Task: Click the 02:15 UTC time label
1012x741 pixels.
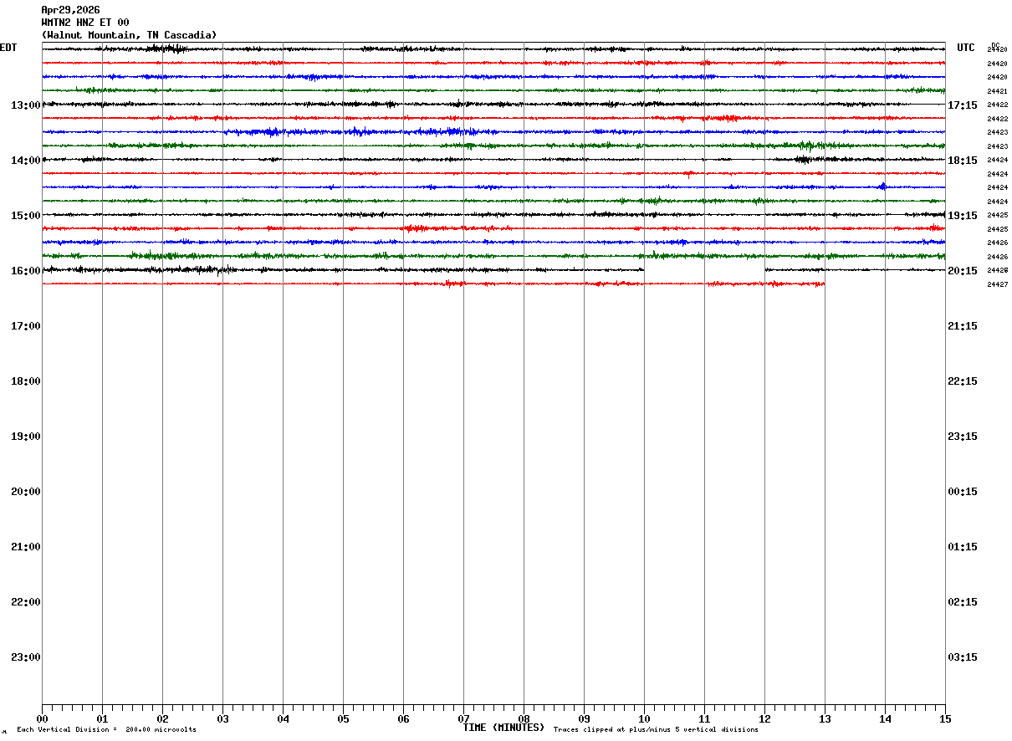Action: 963,602
